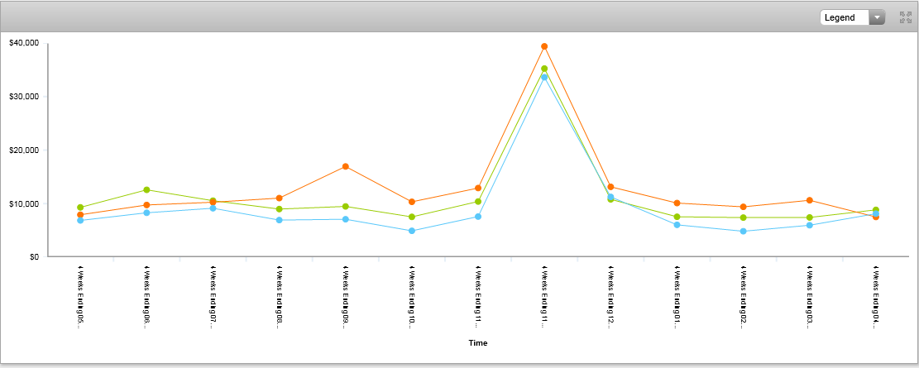
Task: Click green point at 4 Weeks Ending 06
Action: tap(146, 190)
